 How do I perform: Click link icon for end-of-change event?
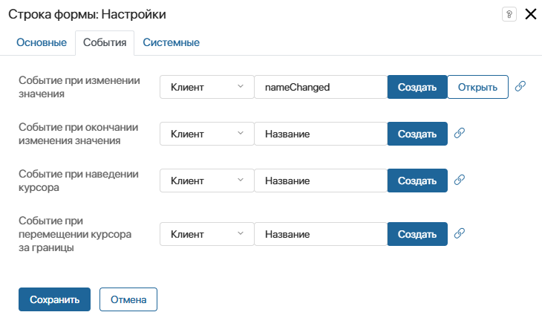[x=460, y=133]
